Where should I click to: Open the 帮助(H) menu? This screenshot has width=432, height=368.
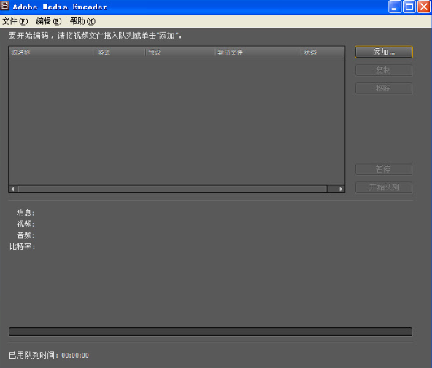click(x=82, y=21)
